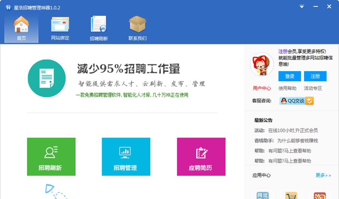Click the magenta 应聘简历 tile
The image size is (339, 199).
(x=201, y=157)
